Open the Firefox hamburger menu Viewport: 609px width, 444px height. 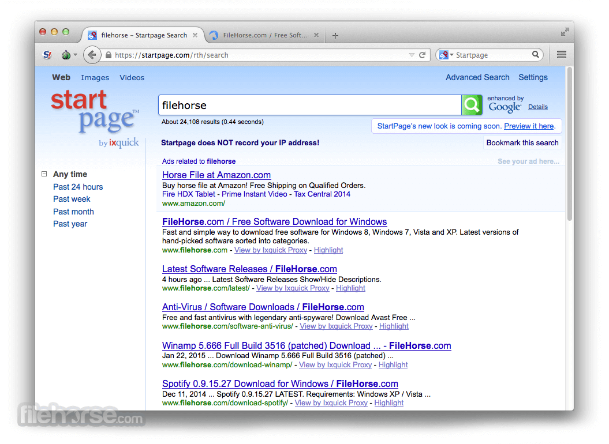[561, 55]
